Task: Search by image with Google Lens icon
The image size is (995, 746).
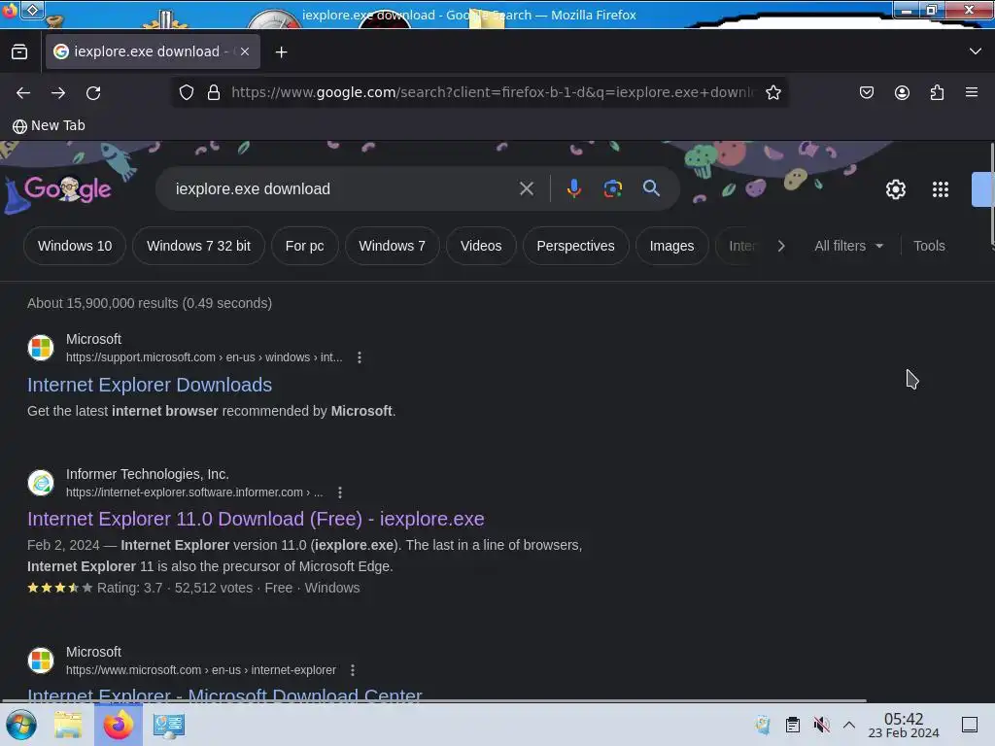Action: [612, 188]
